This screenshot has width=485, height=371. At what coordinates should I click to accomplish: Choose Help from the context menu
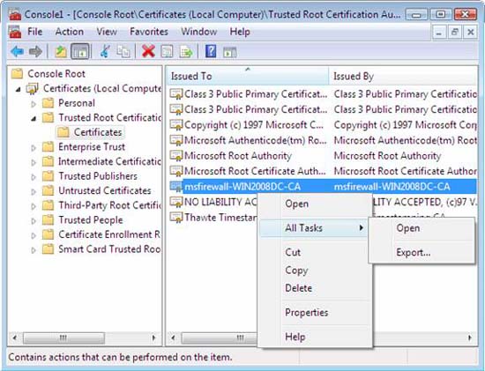[x=315, y=337]
